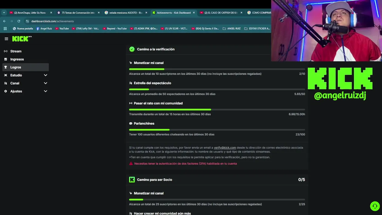This screenshot has width=382, height=215.
Task: Click the Estrella del espectáculo progress bar
Action: tap(217, 89)
